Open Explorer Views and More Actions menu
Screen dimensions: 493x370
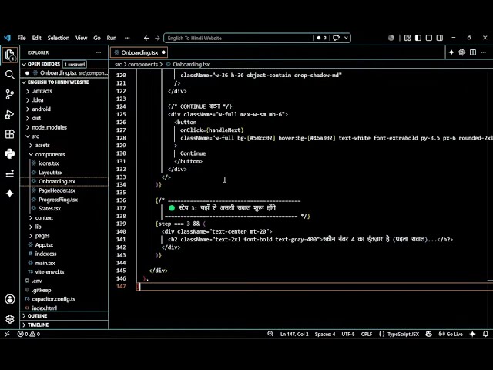click(99, 52)
